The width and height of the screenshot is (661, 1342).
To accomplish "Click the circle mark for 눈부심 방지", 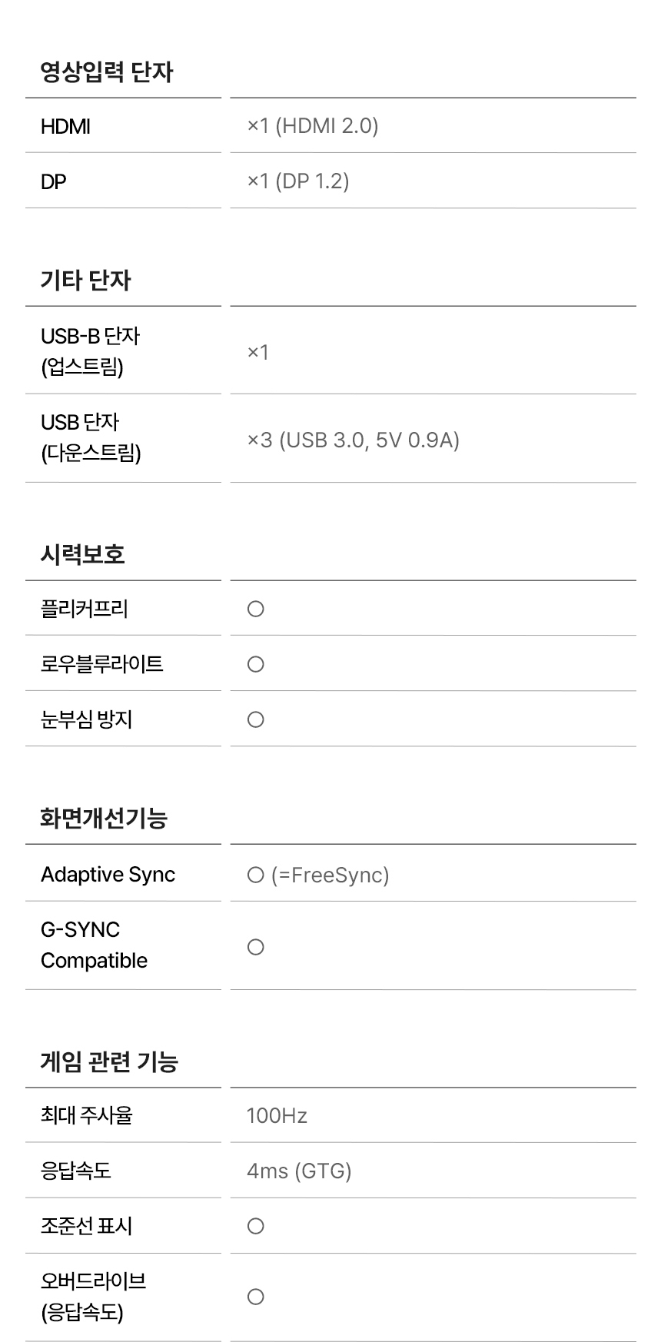I will coord(256,720).
